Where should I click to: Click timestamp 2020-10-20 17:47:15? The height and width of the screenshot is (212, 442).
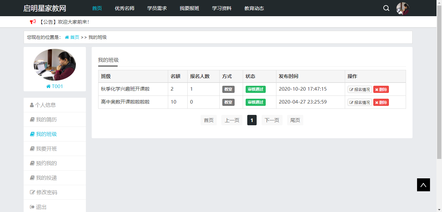[x=303, y=89]
